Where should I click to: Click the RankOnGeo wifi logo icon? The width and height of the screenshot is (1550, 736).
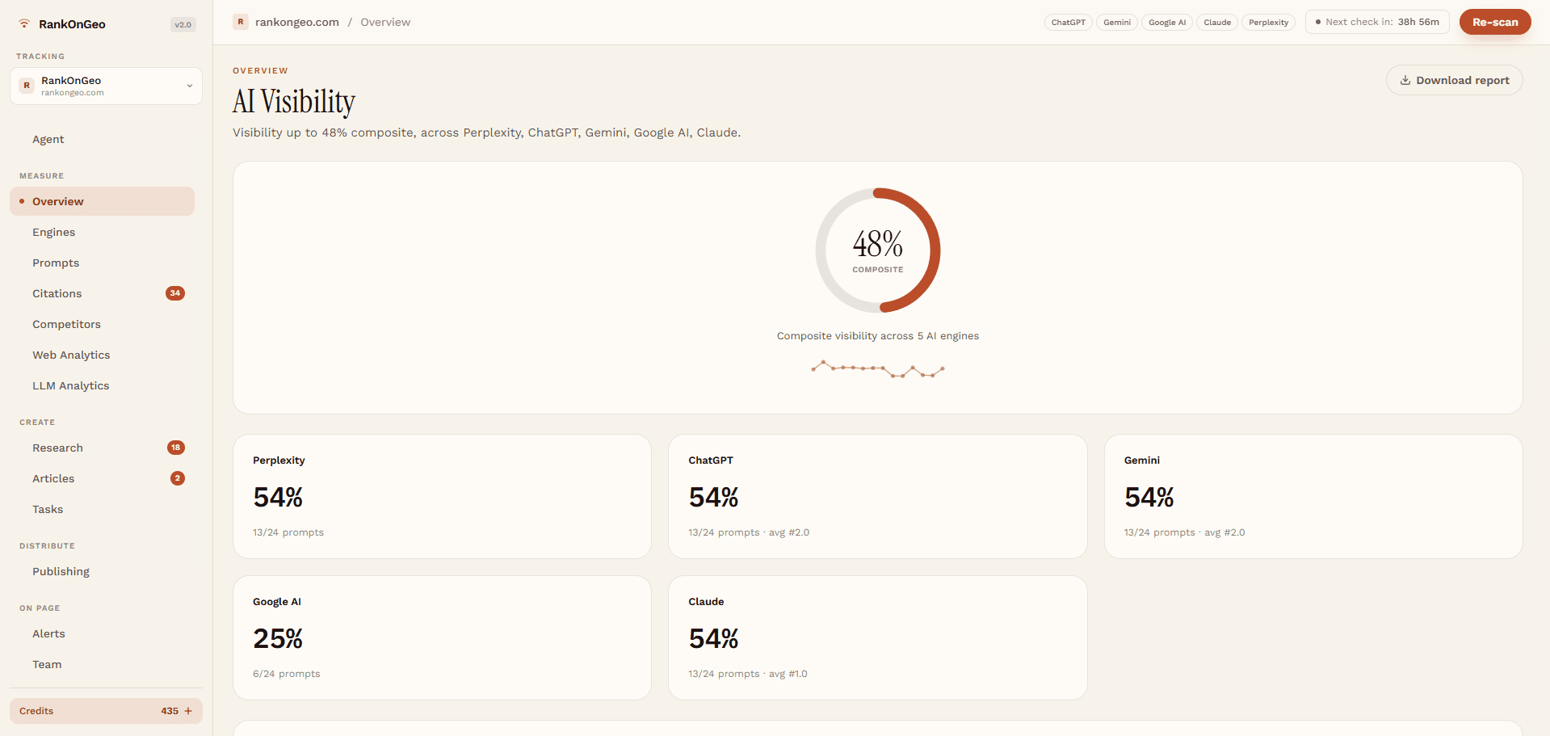(24, 23)
